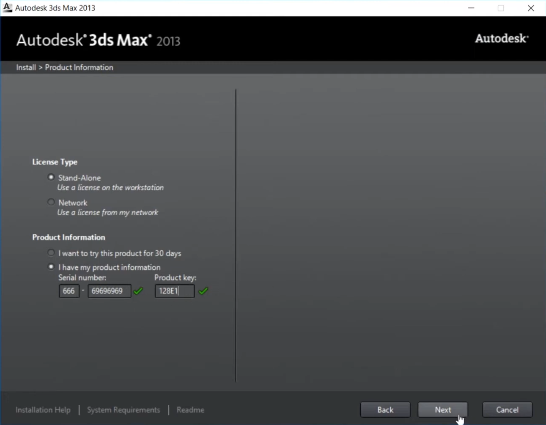The height and width of the screenshot is (425, 546).
Task: Select the 30 days trial option
Action: coord(51,253)
